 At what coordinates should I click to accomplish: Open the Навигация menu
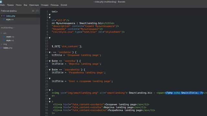click(x=34, y=5)
